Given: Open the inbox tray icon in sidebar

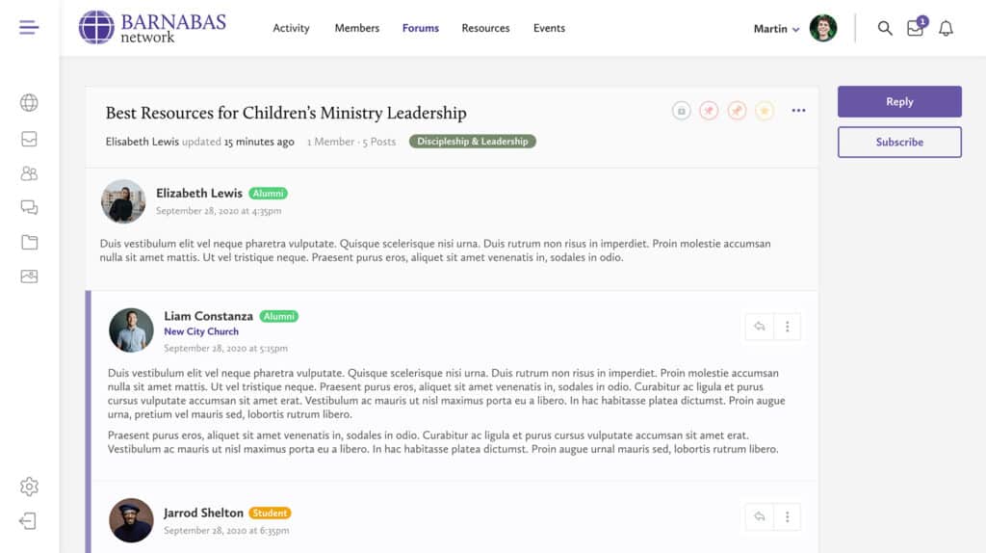Looking at the screenshot, I should pos(29,139).
